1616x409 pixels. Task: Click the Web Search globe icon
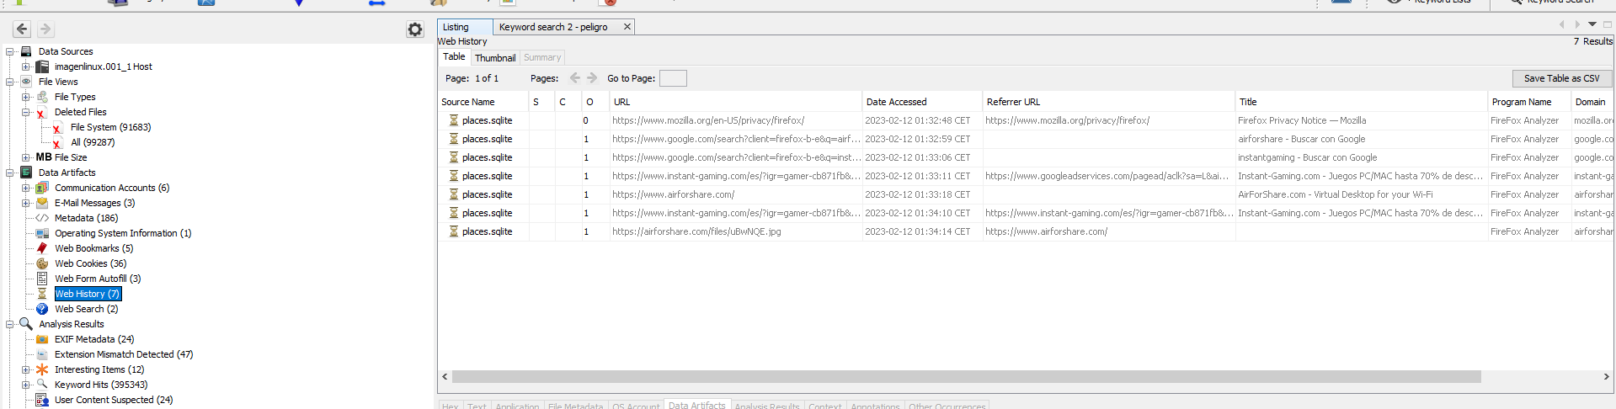[42, 309]
